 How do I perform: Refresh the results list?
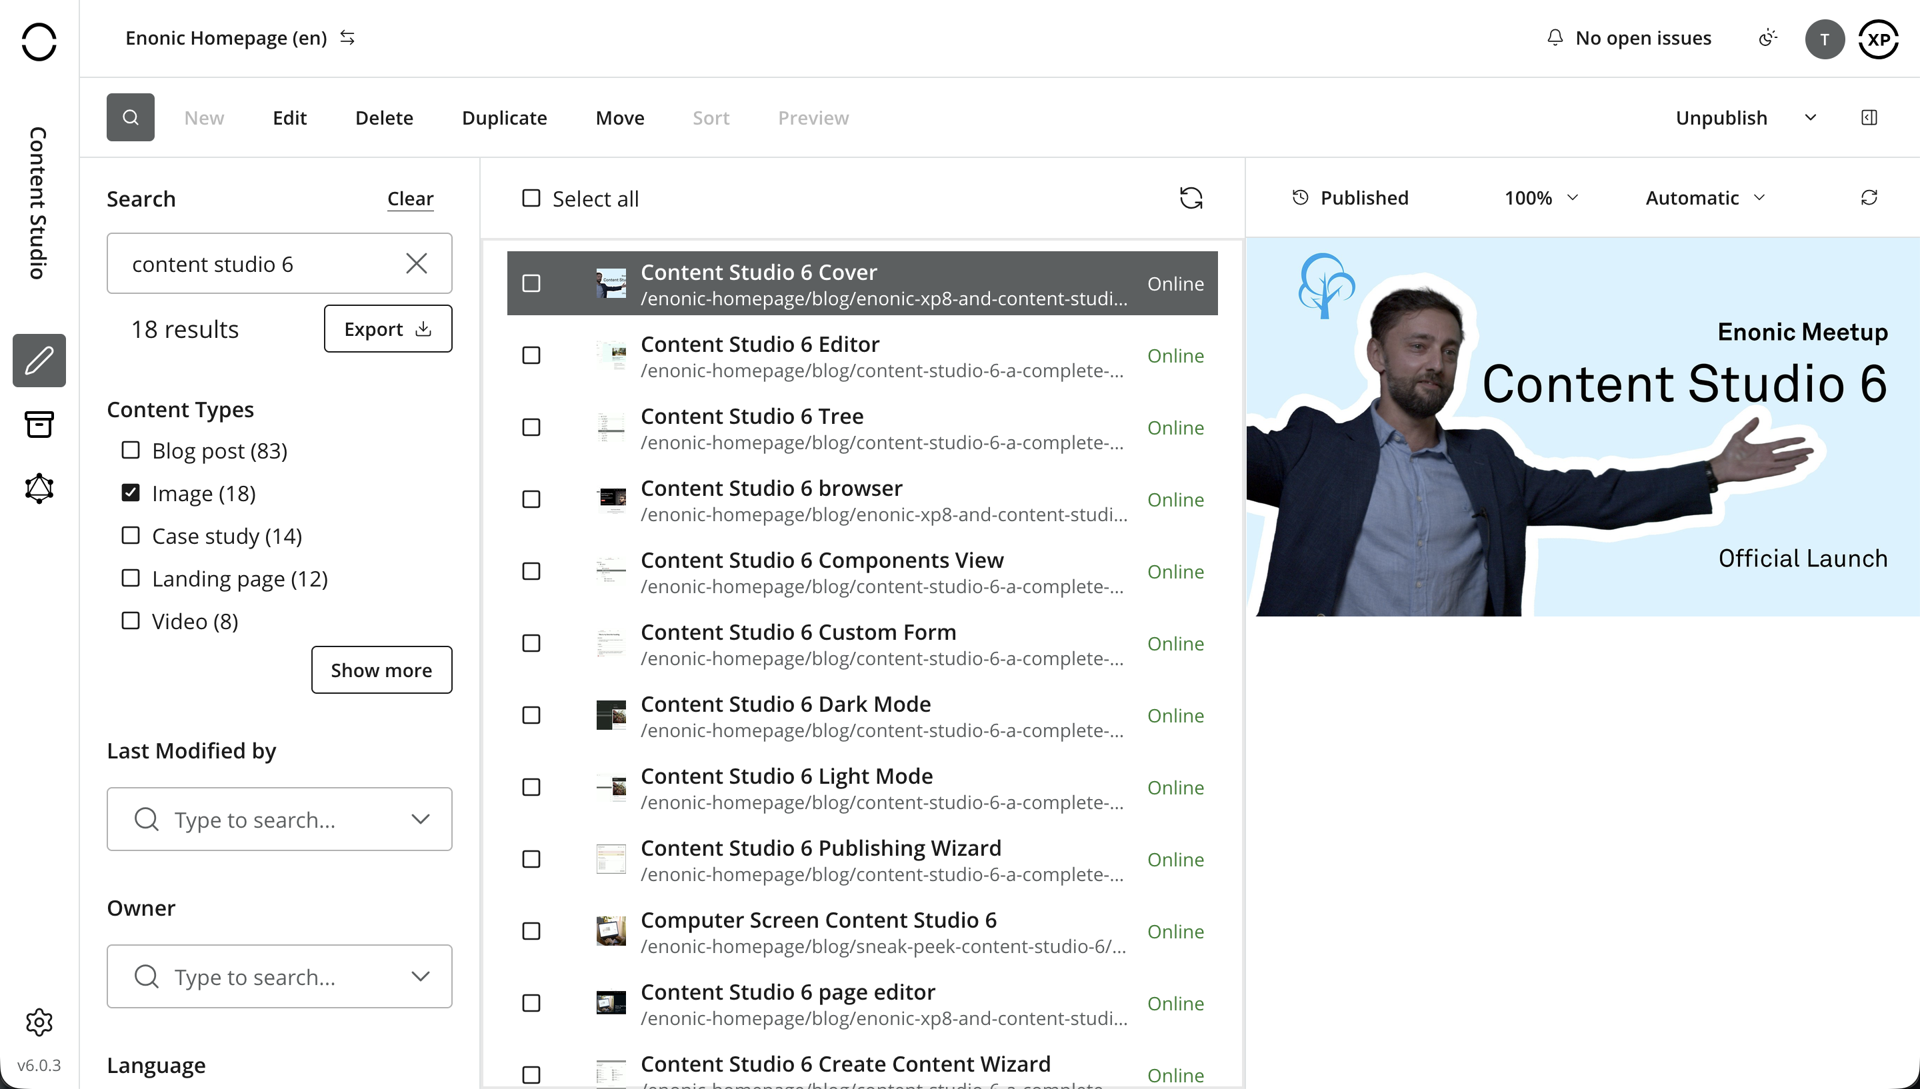(x=1191, y=198)
